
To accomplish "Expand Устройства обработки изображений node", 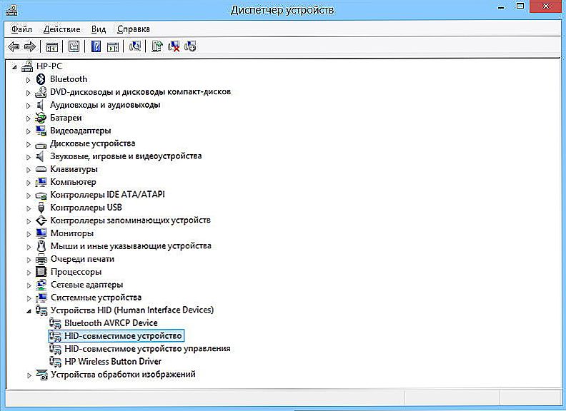I will click(x=29, y=375).
